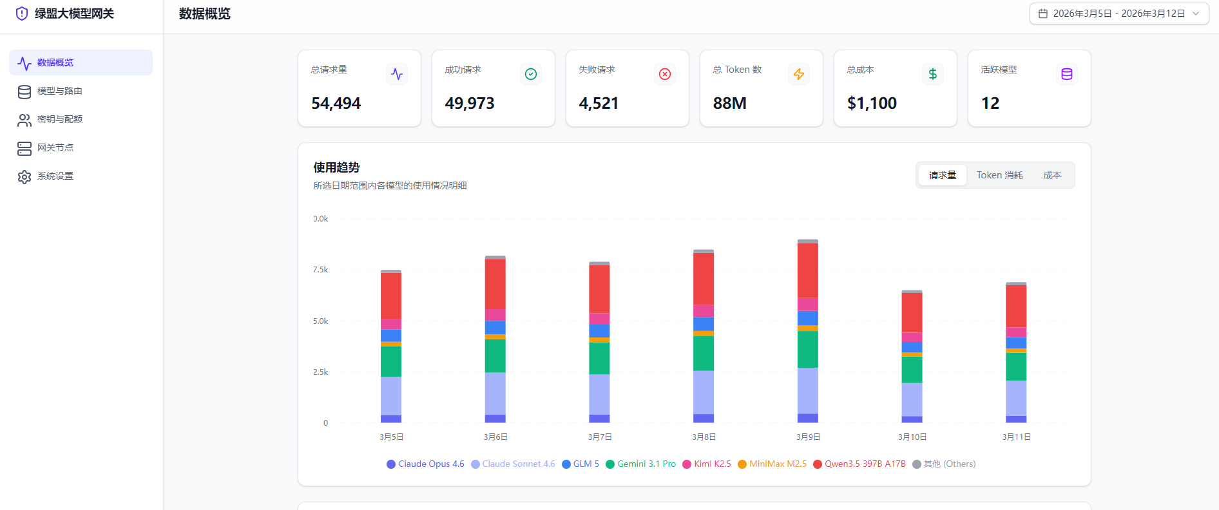Click the 总请求量 activity pulse icon
This screenshot has height=510, width=1219.
(x=397, y=74)
